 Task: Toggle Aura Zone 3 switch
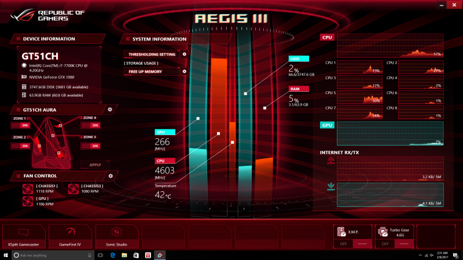pyautogui.click(x=91, y=146)
